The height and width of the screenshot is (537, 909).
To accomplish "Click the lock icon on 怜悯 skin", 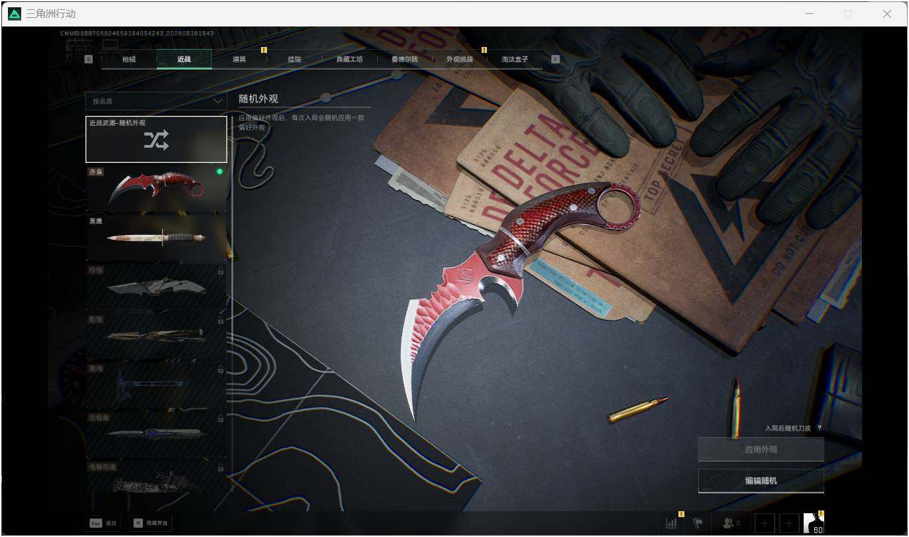I will coord(221,271).
